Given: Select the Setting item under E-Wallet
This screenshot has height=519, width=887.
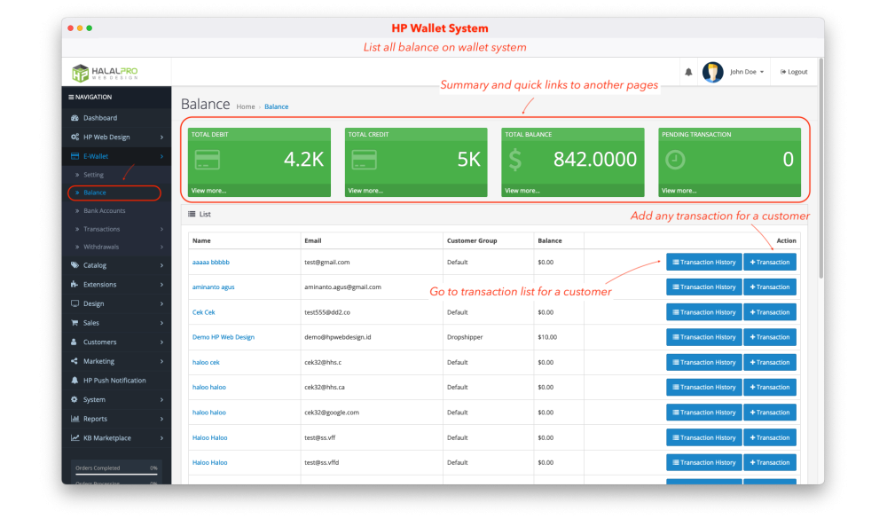Looking at the screenshot, I should (x=93, y=175).
